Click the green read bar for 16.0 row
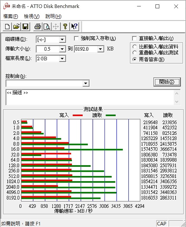The height and width of the screenshot is (227, 186). coord(72,150)
